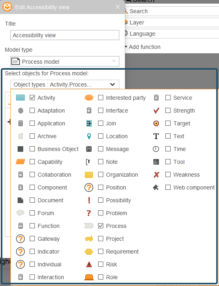The image size is (219, 286).
Task: Collapse the Object types dropdown chevron
Action: 113,85
